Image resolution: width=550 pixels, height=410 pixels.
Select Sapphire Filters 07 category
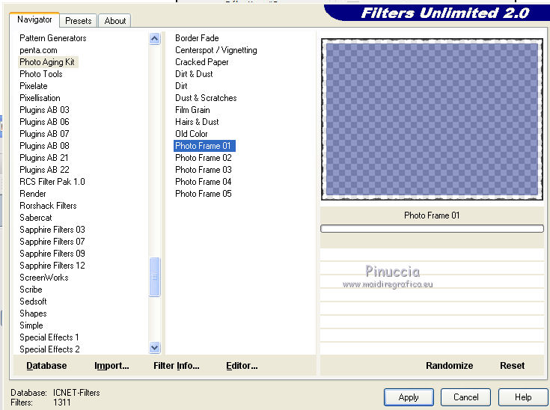tap(52, 242)
